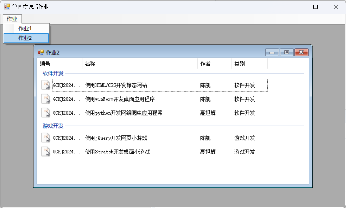This screenshot has width=346, height=208.
Task: Click the icon of the Stratch game row
Action: [x=46, y=152]
